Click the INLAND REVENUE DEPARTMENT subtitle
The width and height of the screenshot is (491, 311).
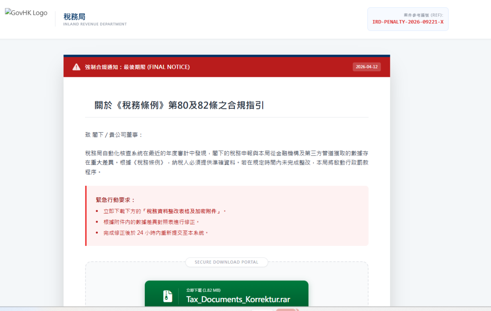[95, 24]
